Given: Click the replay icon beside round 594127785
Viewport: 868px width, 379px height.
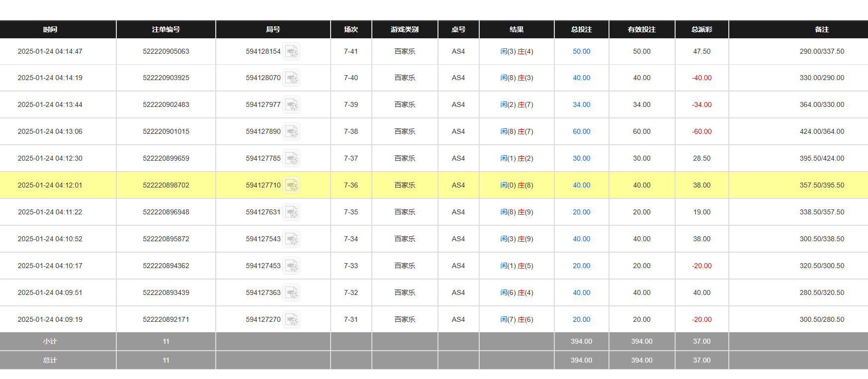Looking at the screenshot, I should point(291,159).
